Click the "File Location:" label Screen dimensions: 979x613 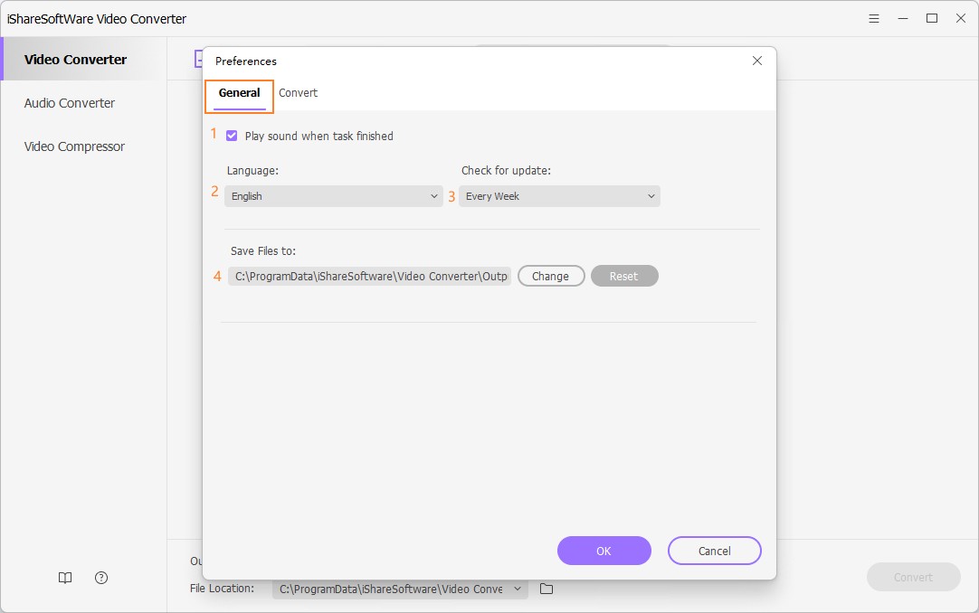[x=222, y=588]
